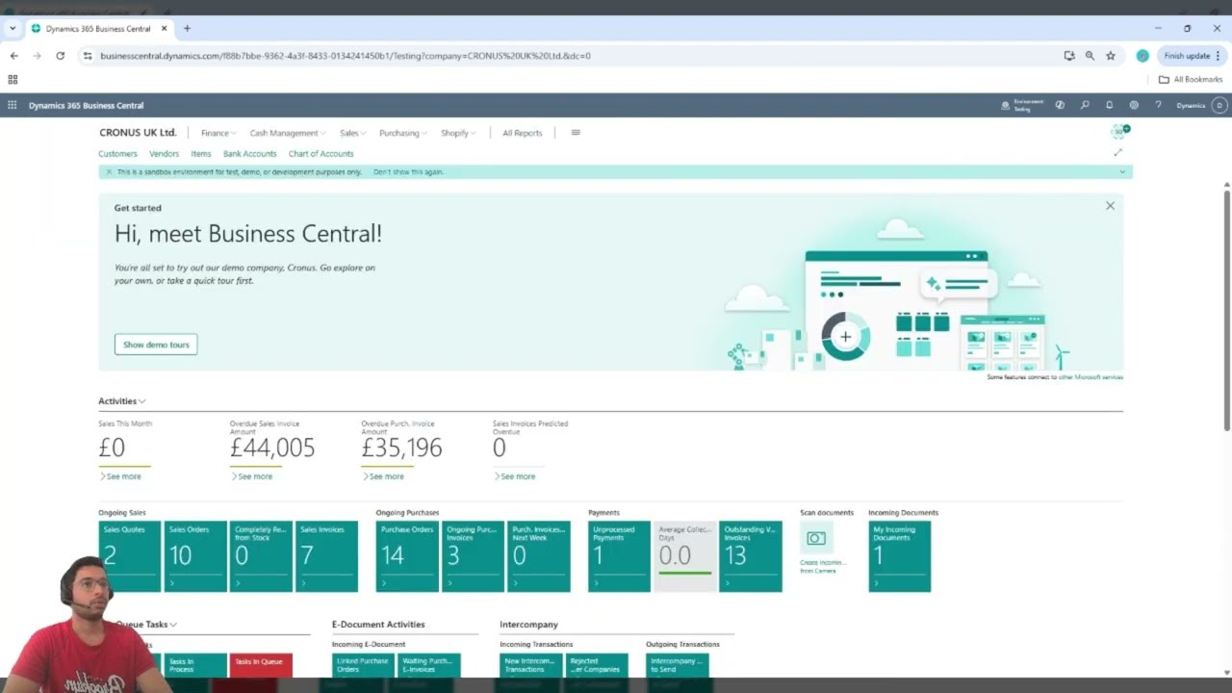Open the Outstanding Vendor Invoices tile
The height and width of the screenshot is (693, 1232).
coord(751,556)
